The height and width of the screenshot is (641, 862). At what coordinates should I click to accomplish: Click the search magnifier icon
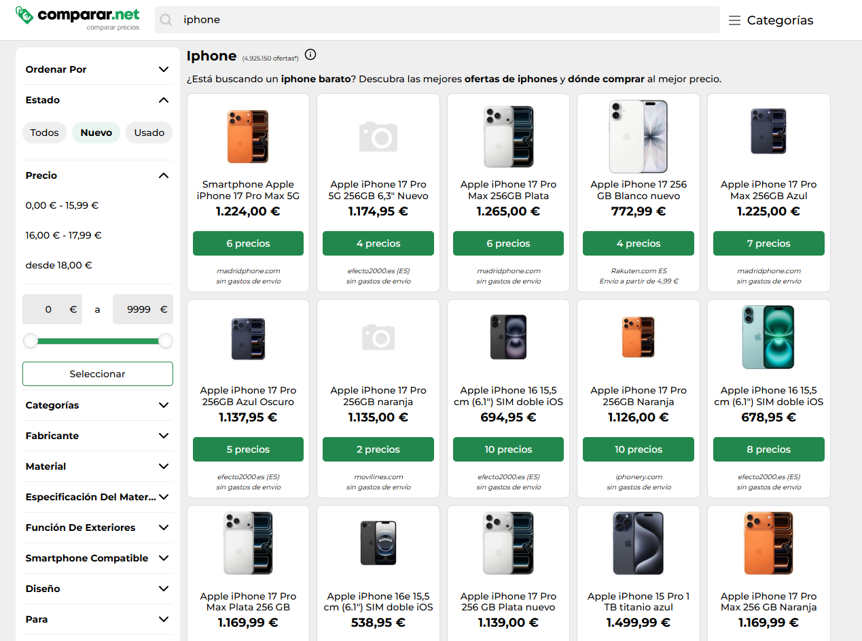166,20
